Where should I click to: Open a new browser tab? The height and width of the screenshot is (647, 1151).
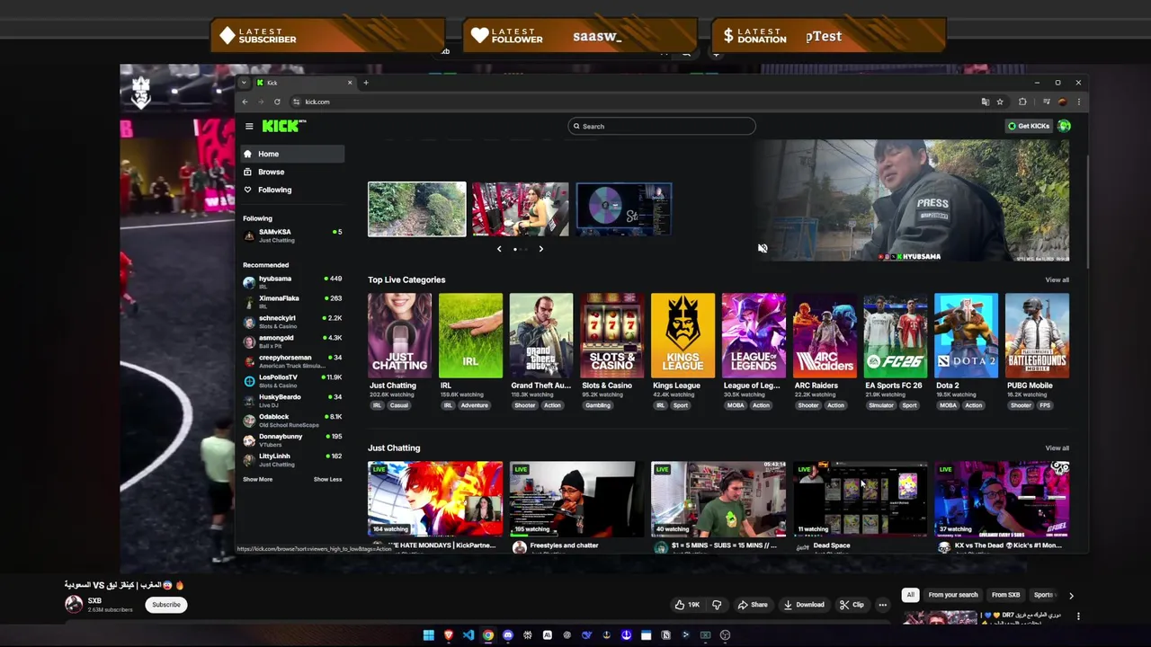[365, 83]
